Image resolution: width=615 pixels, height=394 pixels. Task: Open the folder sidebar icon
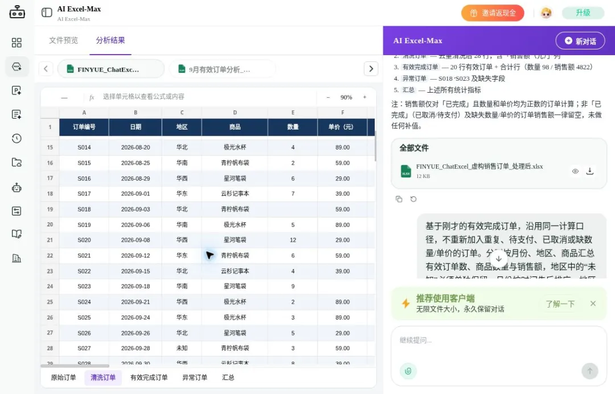click(x=17, y=162)
